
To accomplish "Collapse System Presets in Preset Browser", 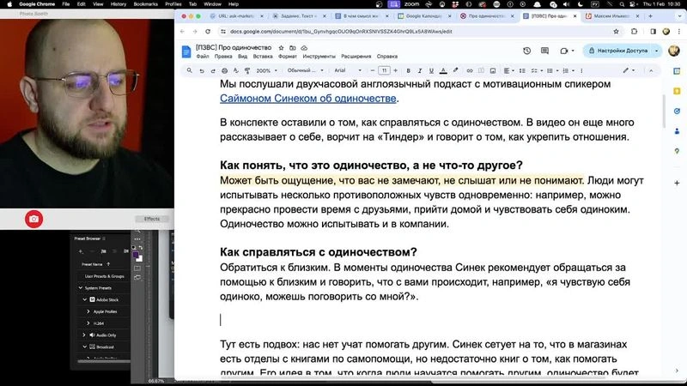I will point(81,288).
